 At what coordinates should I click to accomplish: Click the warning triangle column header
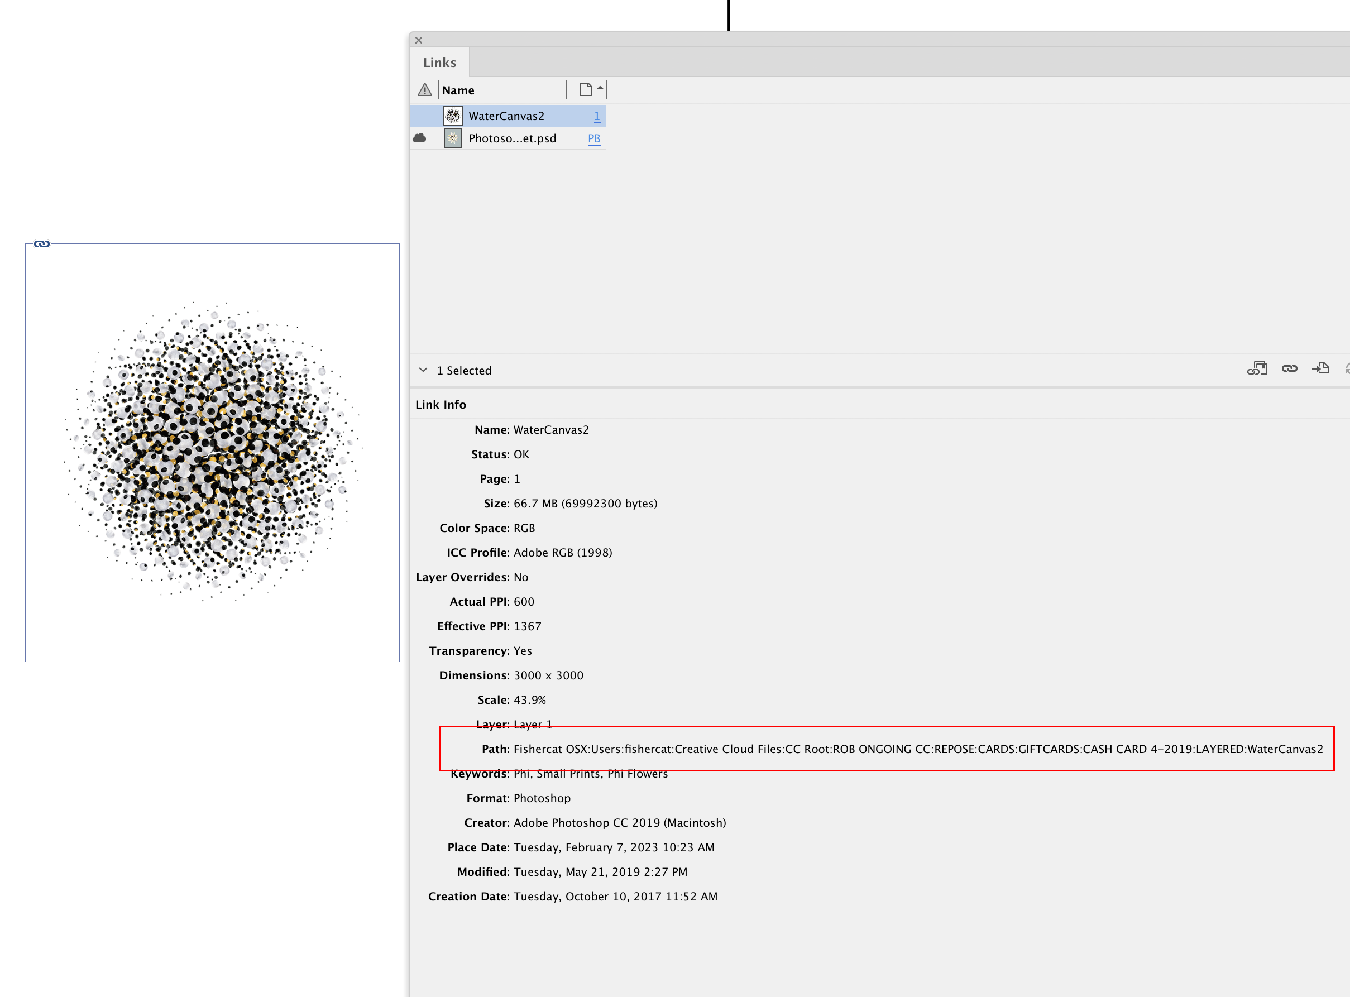(425, 90)
